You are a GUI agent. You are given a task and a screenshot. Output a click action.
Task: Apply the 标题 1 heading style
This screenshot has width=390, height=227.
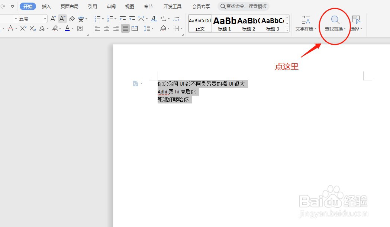tap(224, 23)
